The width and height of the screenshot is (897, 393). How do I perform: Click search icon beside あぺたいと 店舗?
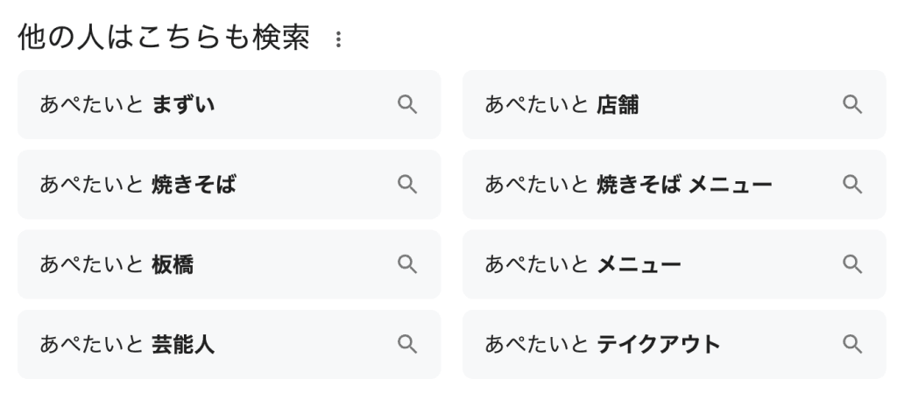[852, 105]
